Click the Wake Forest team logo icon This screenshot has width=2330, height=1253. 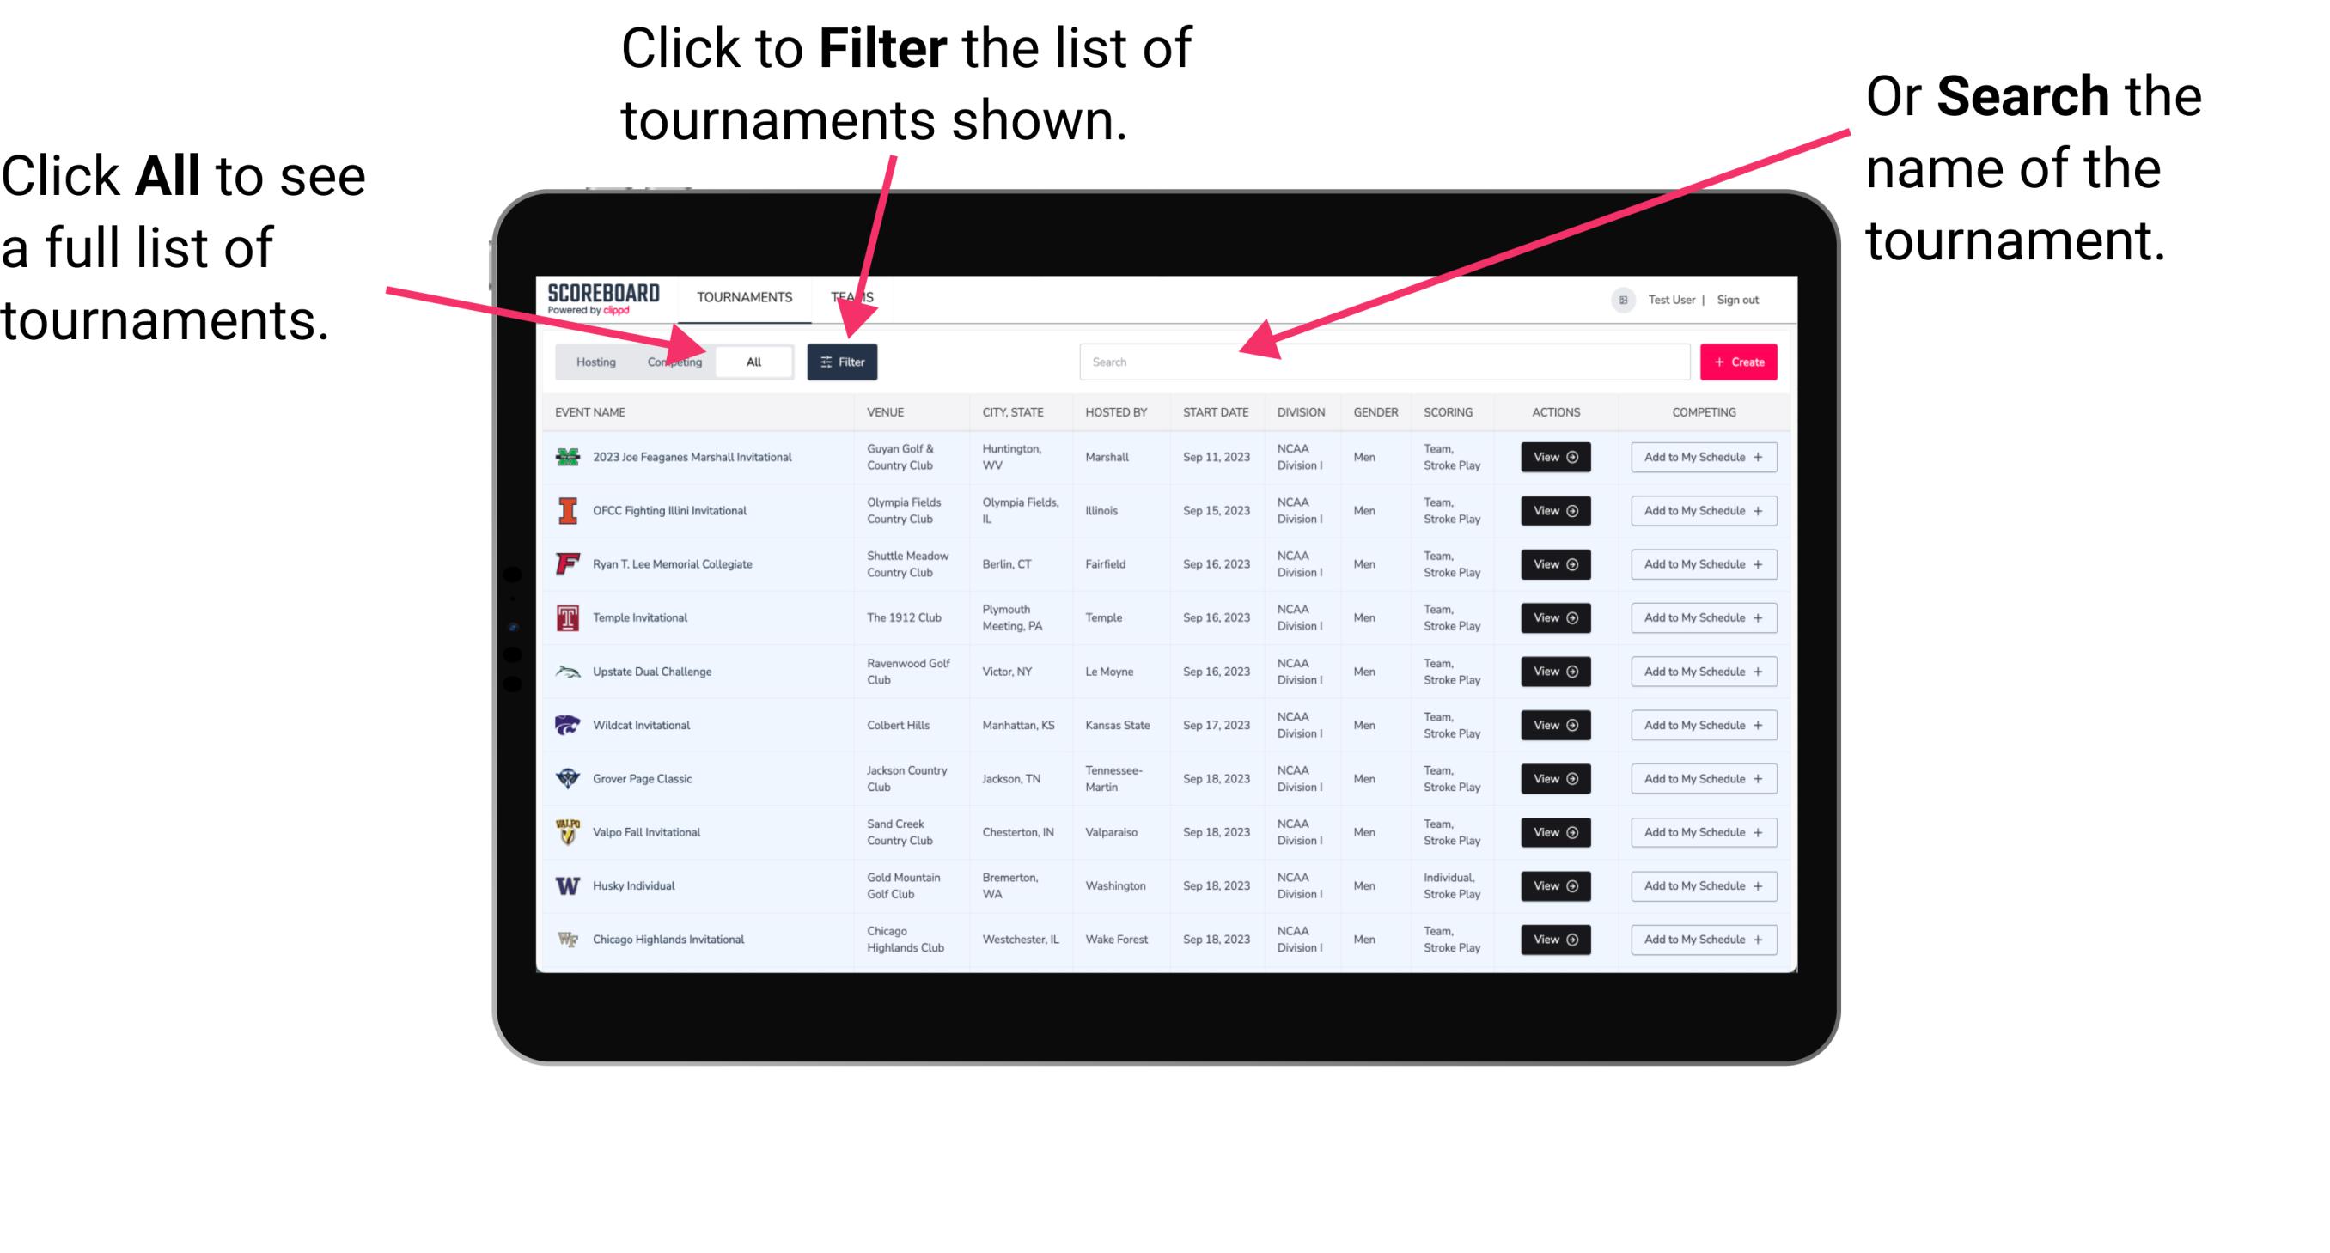pos(566,938)
